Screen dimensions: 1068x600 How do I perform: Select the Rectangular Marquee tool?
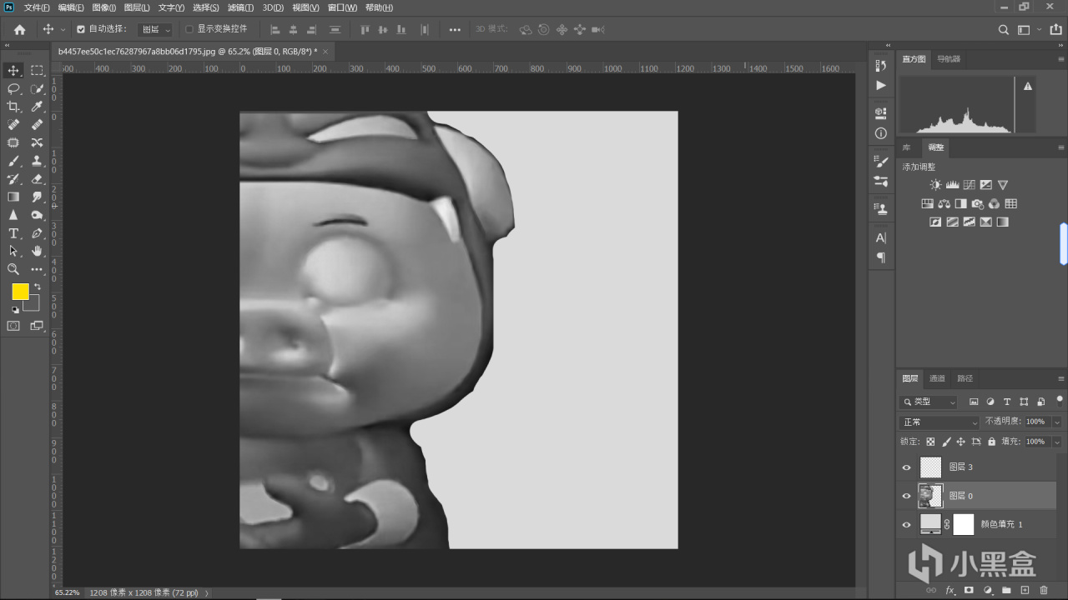(37, 71)
